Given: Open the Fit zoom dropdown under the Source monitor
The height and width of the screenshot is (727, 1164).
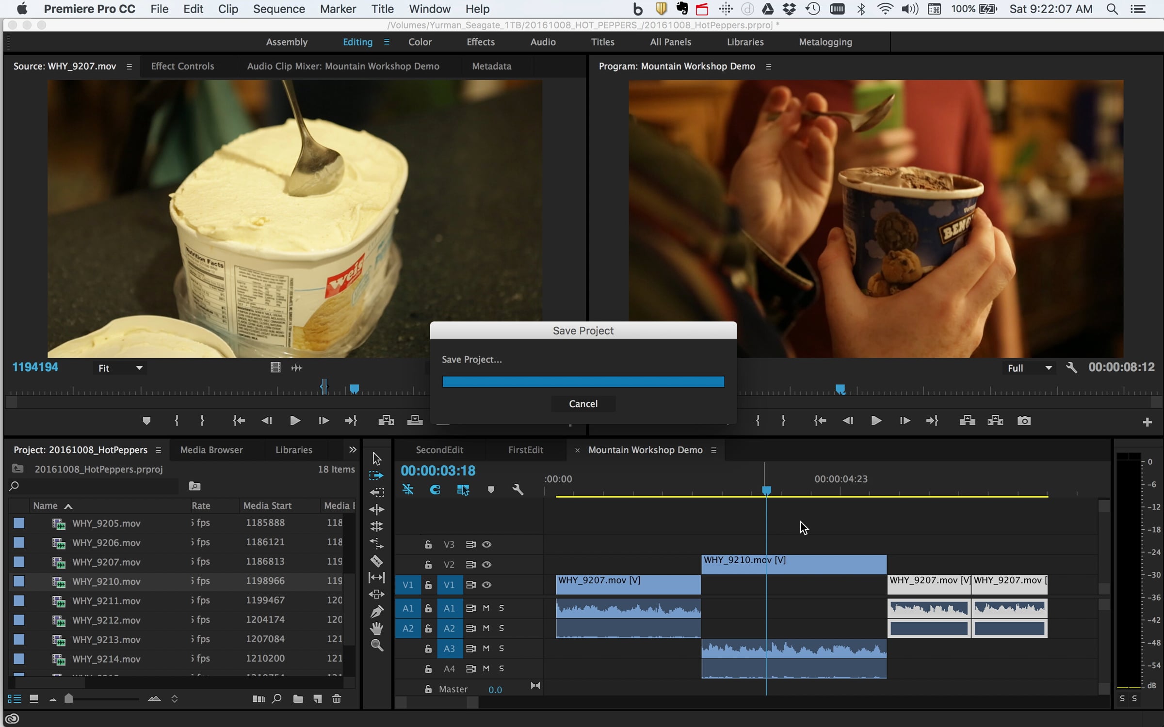Looking at the screenshot, I should 120,367.
